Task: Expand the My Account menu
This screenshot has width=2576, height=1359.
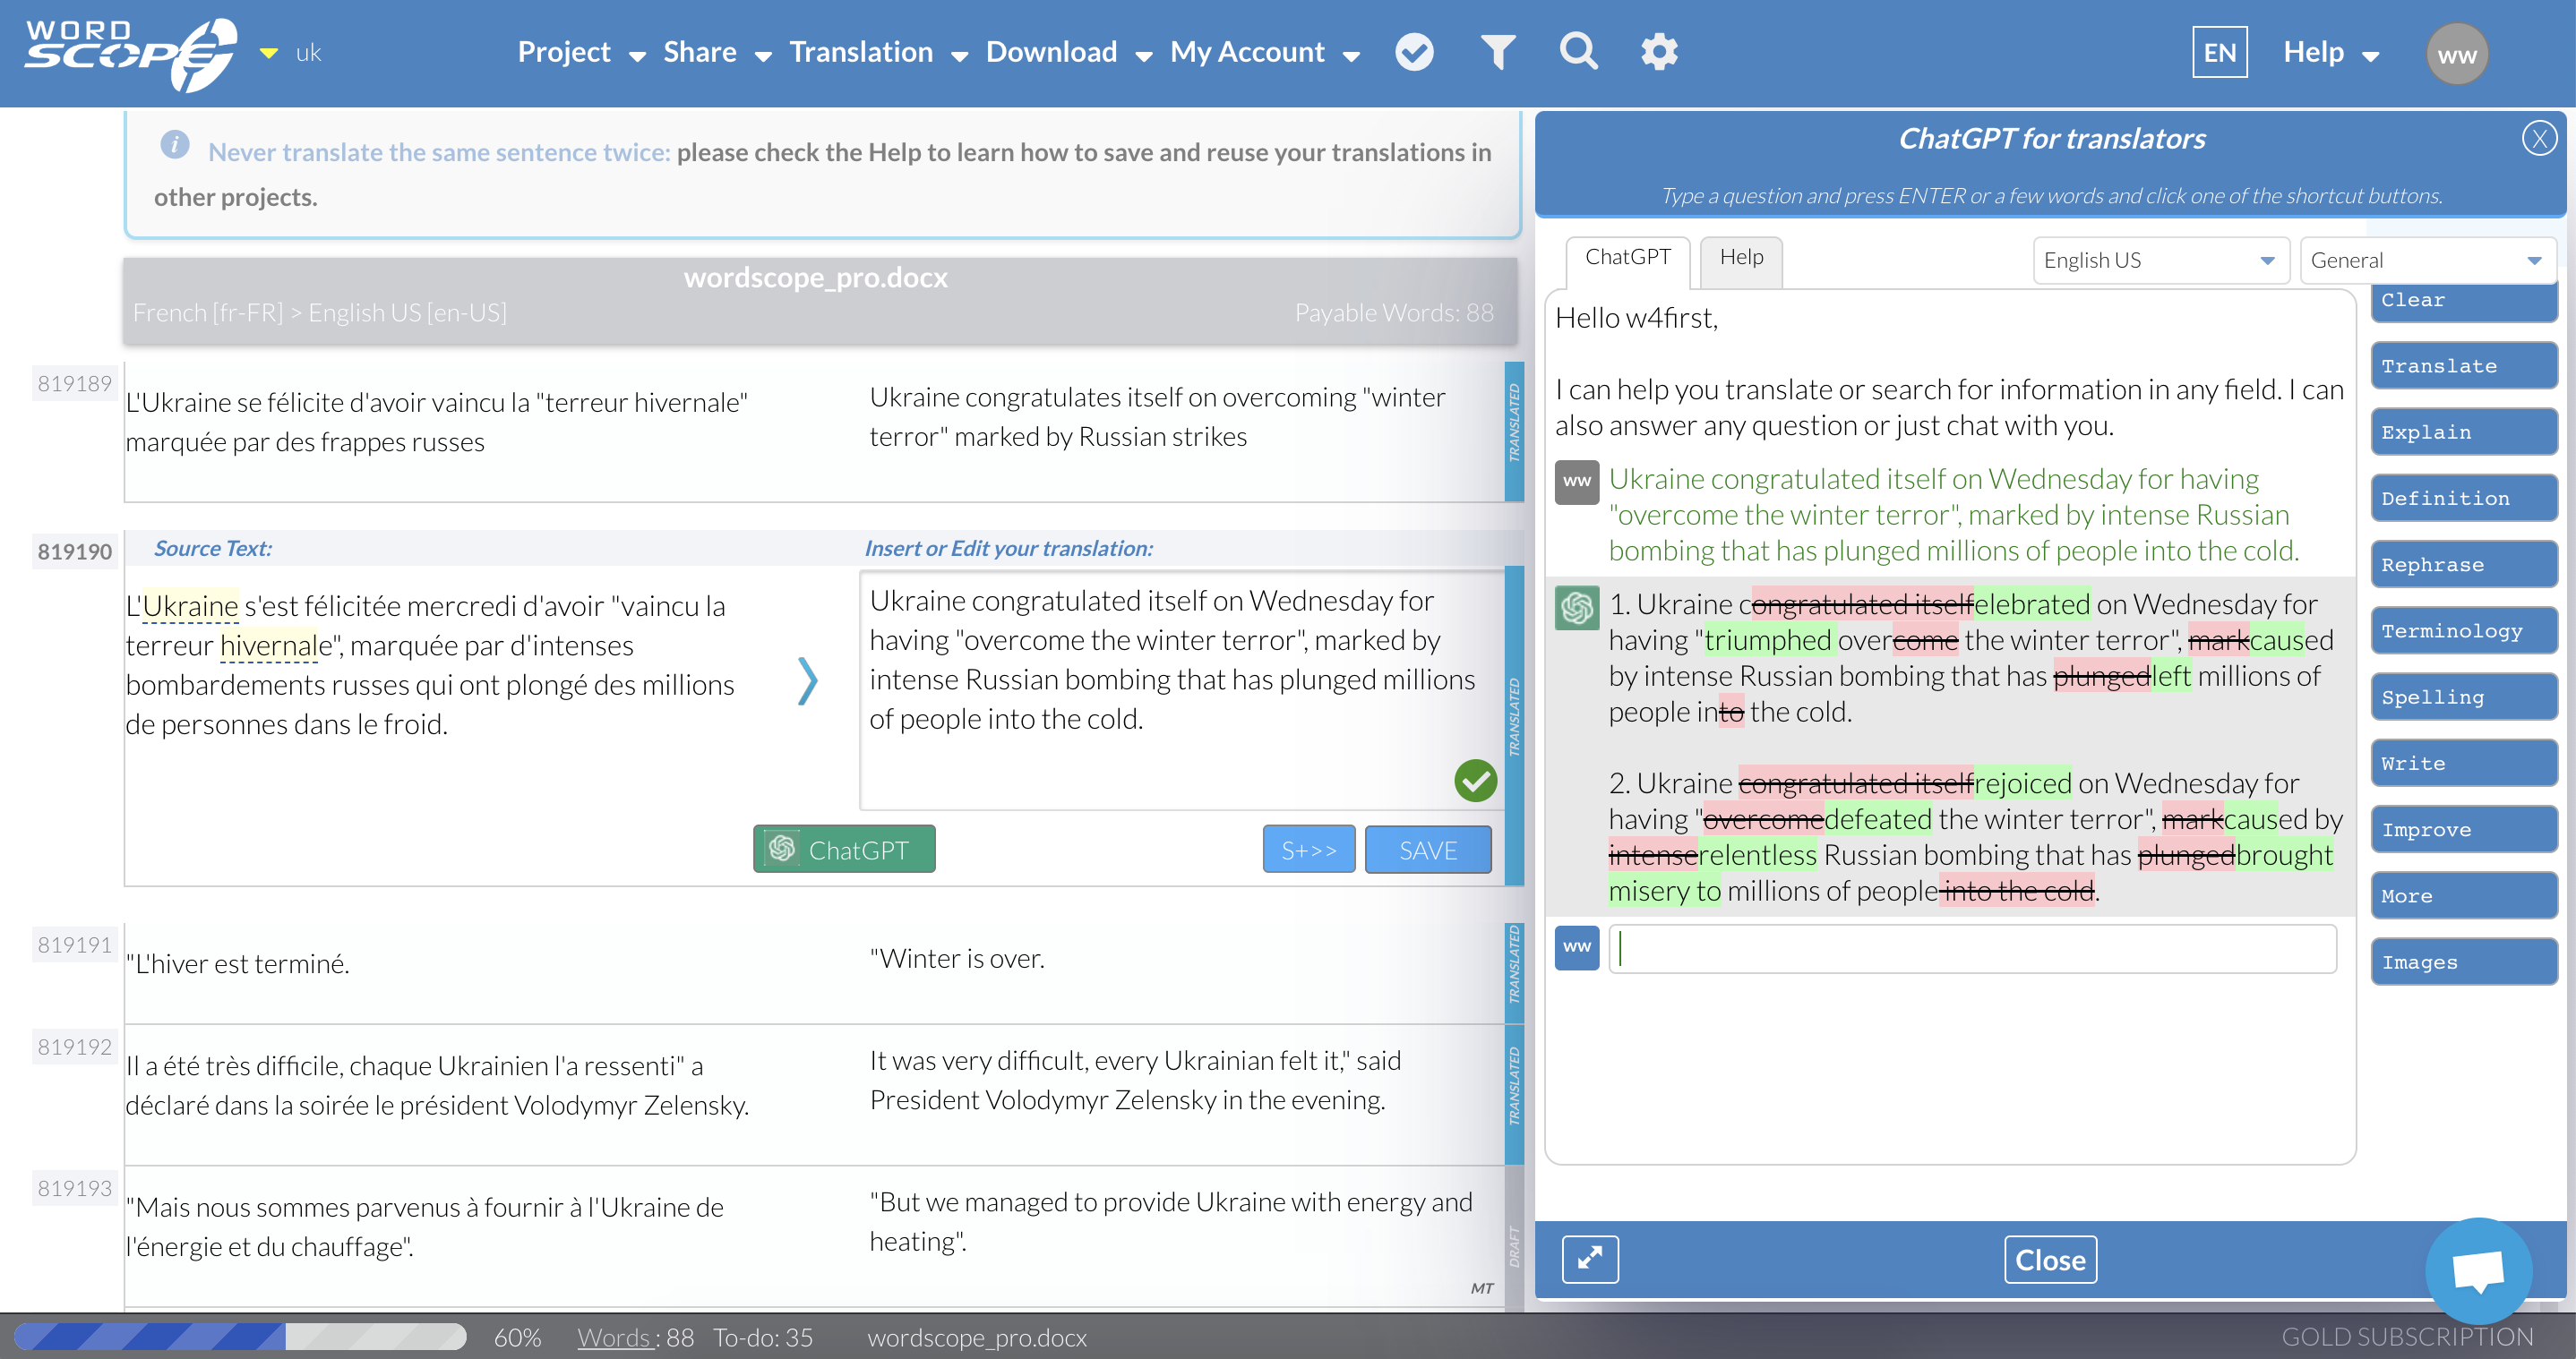Action: click(x=1265, y=52)
